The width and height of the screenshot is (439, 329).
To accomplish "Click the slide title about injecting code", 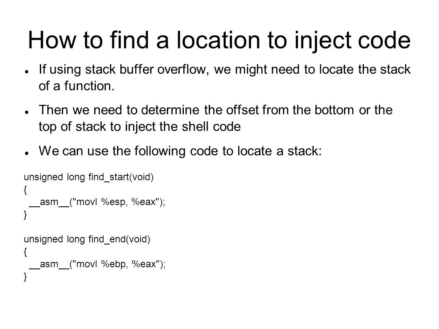I will pos(219,41).
